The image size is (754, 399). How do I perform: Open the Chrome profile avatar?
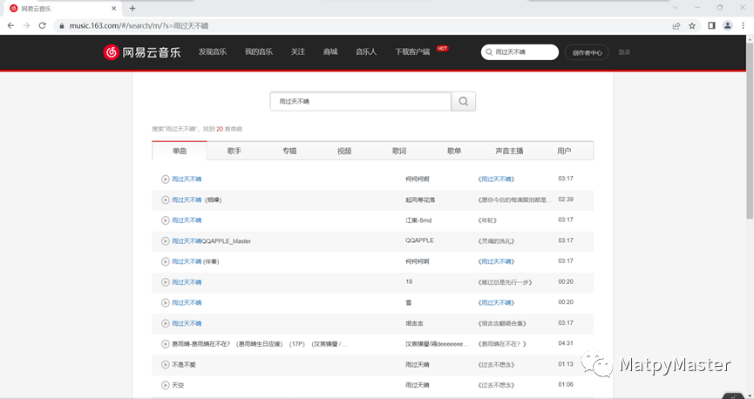point(728,26)
